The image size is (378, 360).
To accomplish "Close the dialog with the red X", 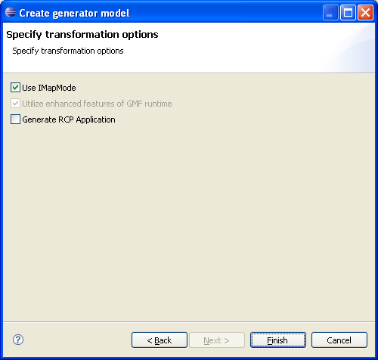I will 365,12.
